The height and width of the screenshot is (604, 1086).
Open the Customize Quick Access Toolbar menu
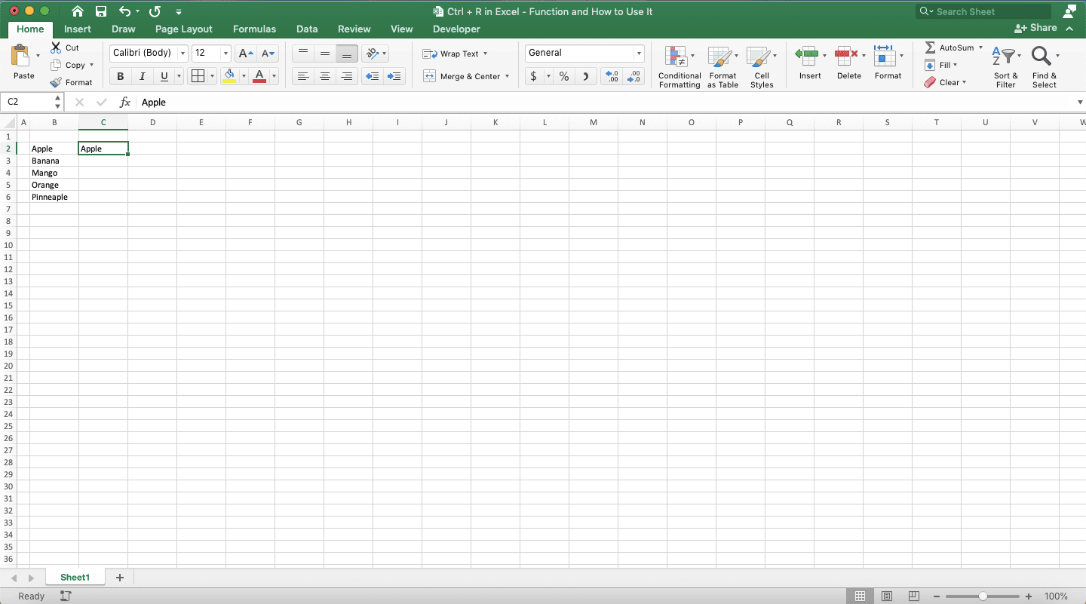pyautogui.click(x=178, y=12)
